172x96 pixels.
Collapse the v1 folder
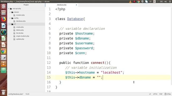pos(10,24)
